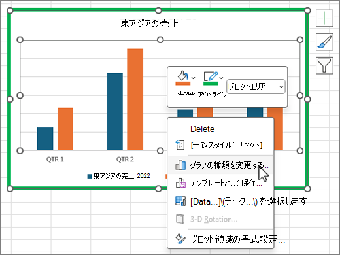Expand the outline color dropdown arrow
This screenshot has width=340, height=255.
[x=221, y=78]
